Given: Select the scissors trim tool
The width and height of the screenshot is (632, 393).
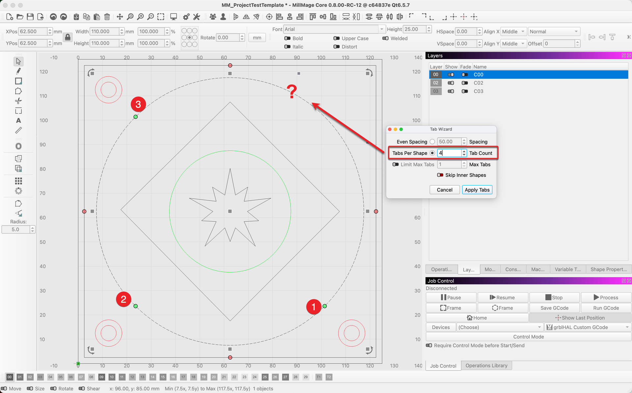Looking at the screenshot, I should click(18, 101).
